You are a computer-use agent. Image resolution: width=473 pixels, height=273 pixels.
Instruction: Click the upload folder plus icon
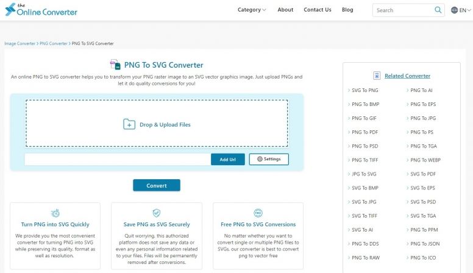coord(129,124)
